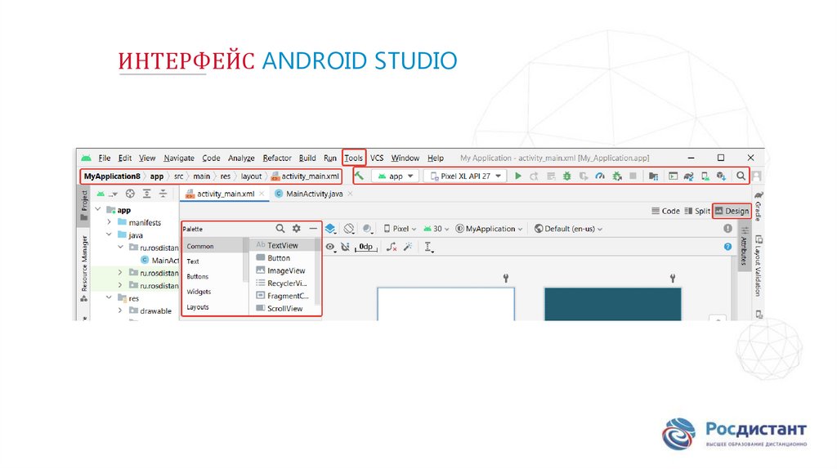The height and width of the screenshot is (469, 837).
Task: Open the Palette settings gear
Action: (x=297, y=230)
